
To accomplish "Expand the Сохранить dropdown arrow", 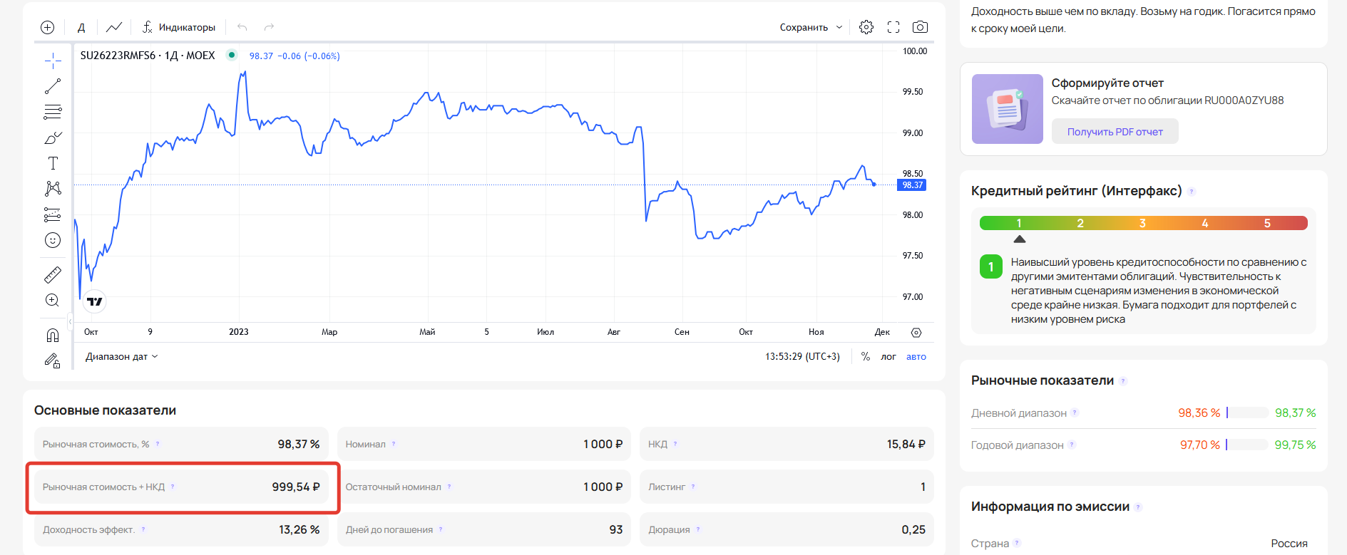I will (839, 27).
